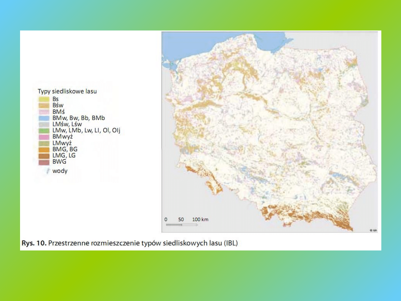This screenshot has width=401, height=301.
Task: Click the grey LMśw, Lśw swatch
Action: [x=43, y=124]
